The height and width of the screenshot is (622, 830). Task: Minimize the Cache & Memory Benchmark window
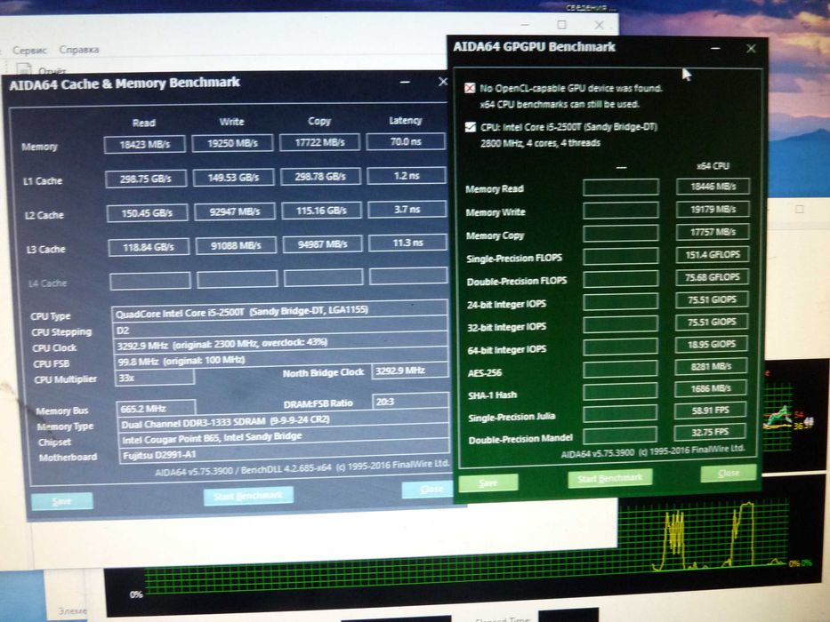click(405, 82)
